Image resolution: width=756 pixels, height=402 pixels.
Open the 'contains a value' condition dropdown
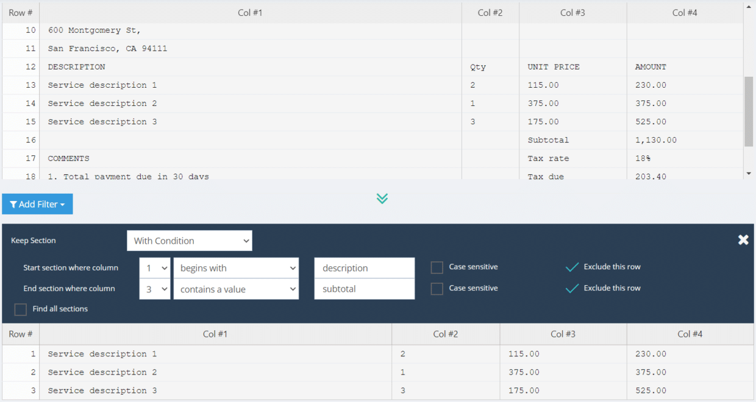click(236, 289)
